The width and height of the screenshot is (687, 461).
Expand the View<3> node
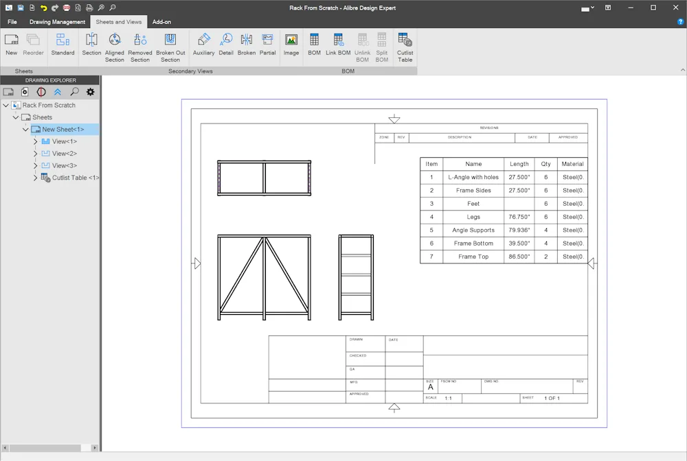click(36, 165)
